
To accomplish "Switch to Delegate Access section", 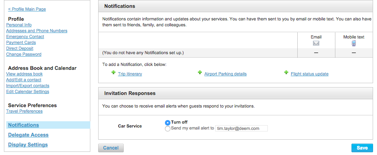I will pyautogui.click(x=28, y=135).
